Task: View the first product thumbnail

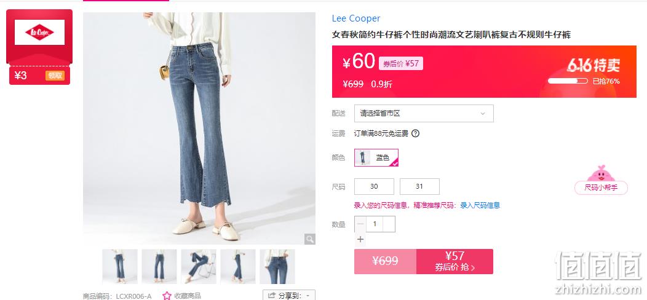Action: tap(120, 267)
